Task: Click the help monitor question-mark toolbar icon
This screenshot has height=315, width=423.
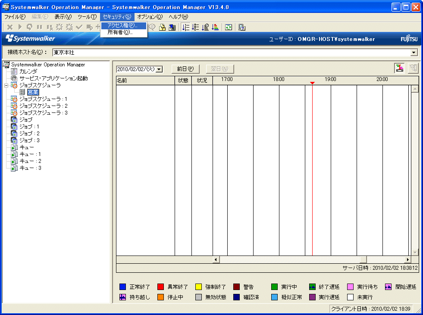Action: click(242, 27)
